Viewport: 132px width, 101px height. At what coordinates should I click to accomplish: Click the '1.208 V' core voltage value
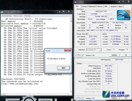(x=111, y=19)
